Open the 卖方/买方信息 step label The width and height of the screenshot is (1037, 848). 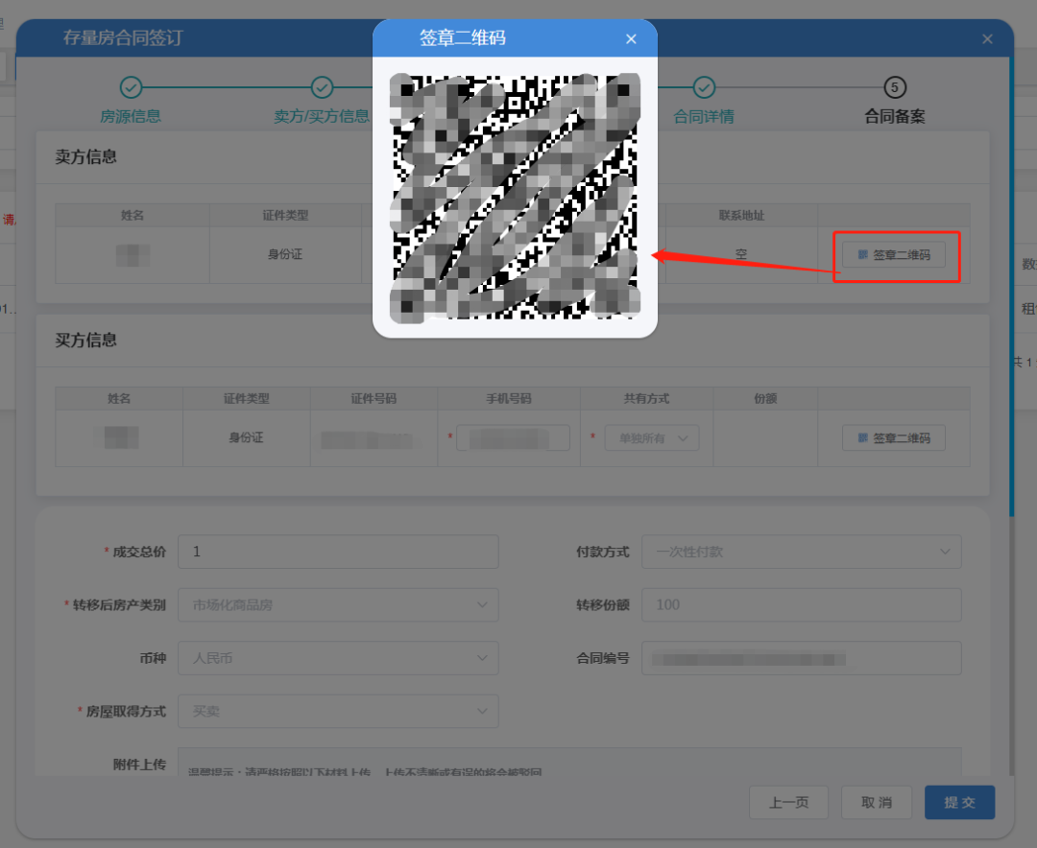(322, 116)
